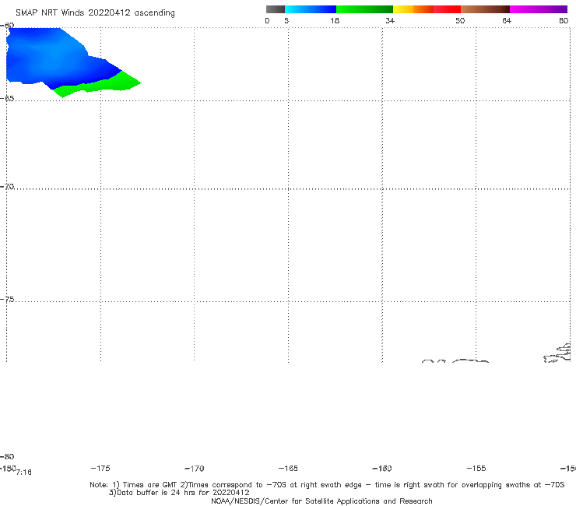
Task: Click the -70 latitude label
Action: [x=7, y=187]
